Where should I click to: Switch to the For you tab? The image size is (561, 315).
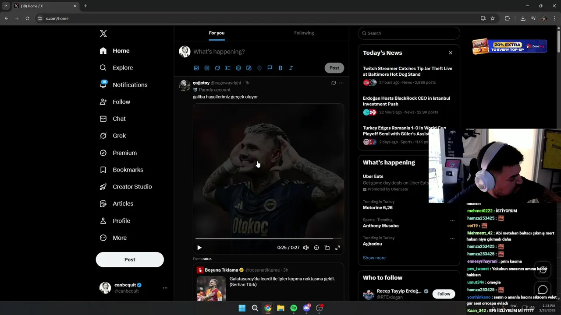coord(217,33)
